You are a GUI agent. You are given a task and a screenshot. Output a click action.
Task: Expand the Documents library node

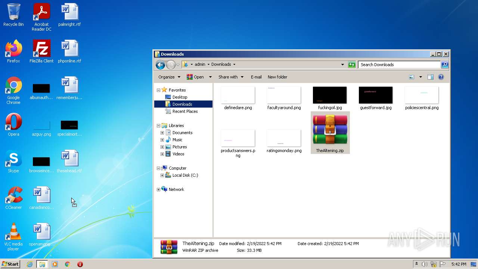point(162,133)
